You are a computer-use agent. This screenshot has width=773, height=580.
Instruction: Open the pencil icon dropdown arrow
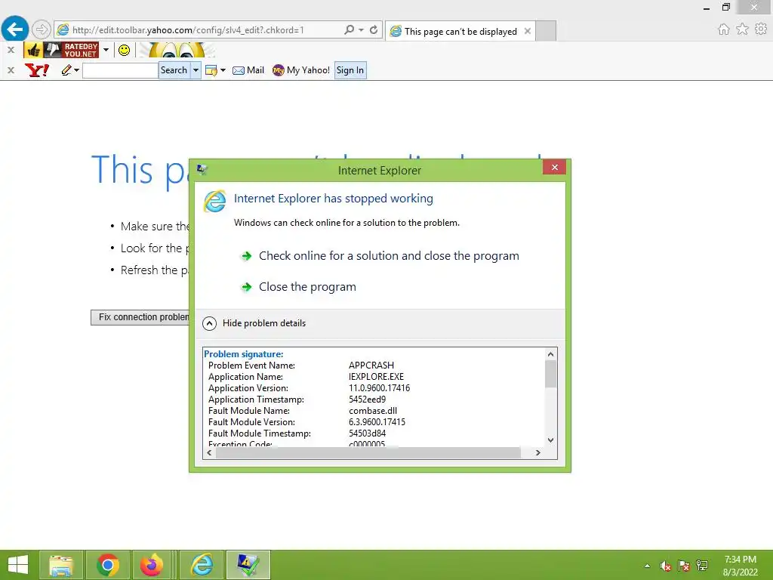coord(76,70)
